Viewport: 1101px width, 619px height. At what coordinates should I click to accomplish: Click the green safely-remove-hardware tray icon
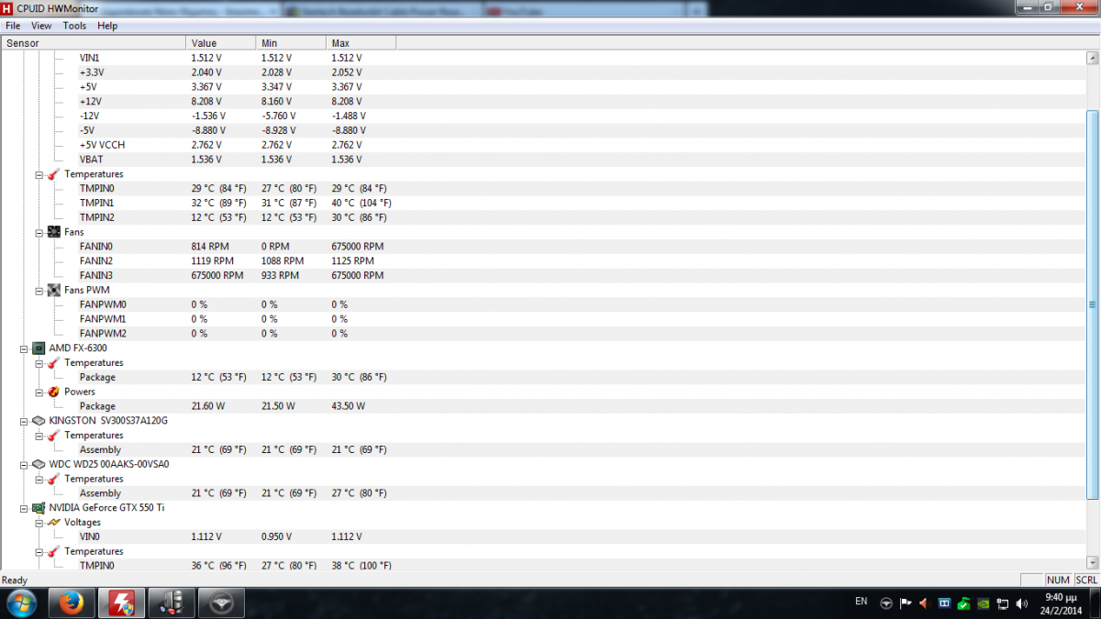(963, 602)
